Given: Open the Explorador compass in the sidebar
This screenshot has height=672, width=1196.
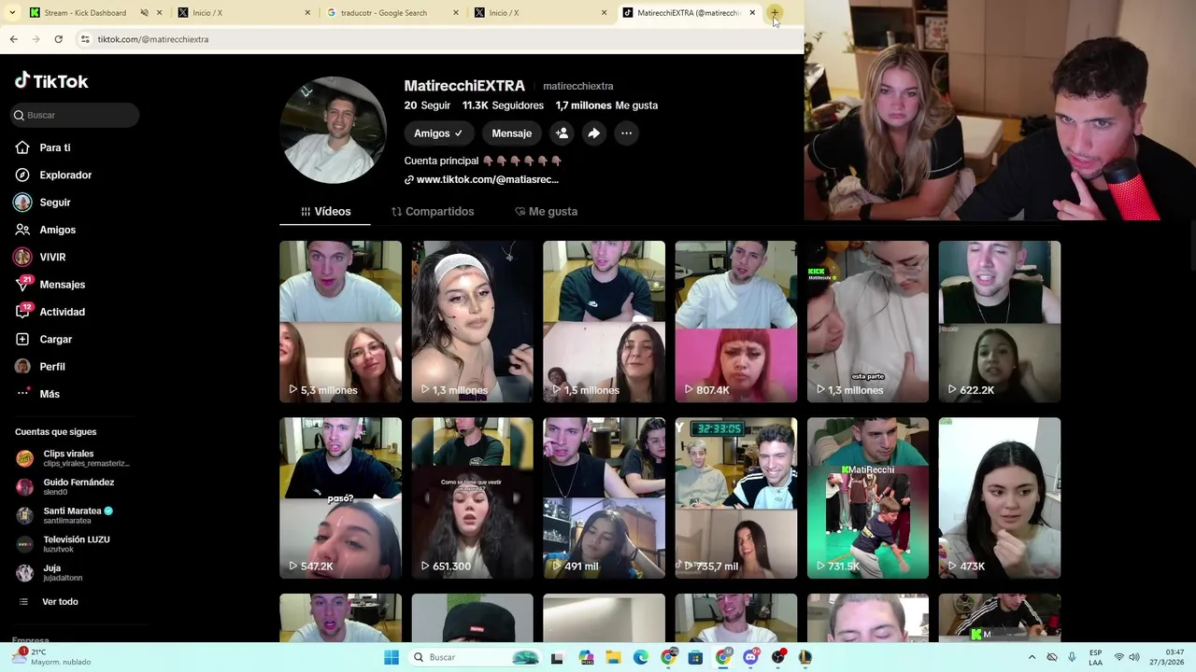Looking at the screenshot, I should (52, 175).
